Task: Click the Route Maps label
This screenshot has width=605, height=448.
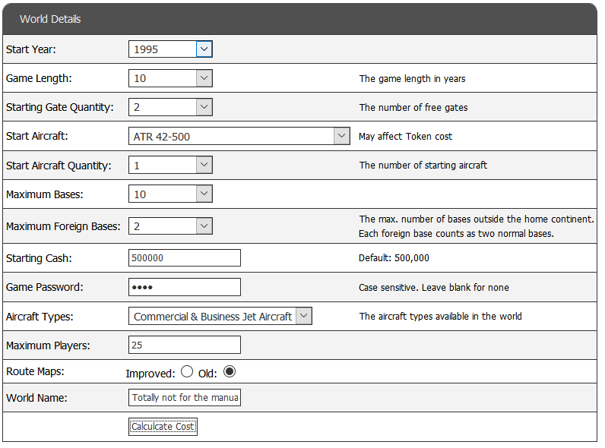Action: pos(34,372)
